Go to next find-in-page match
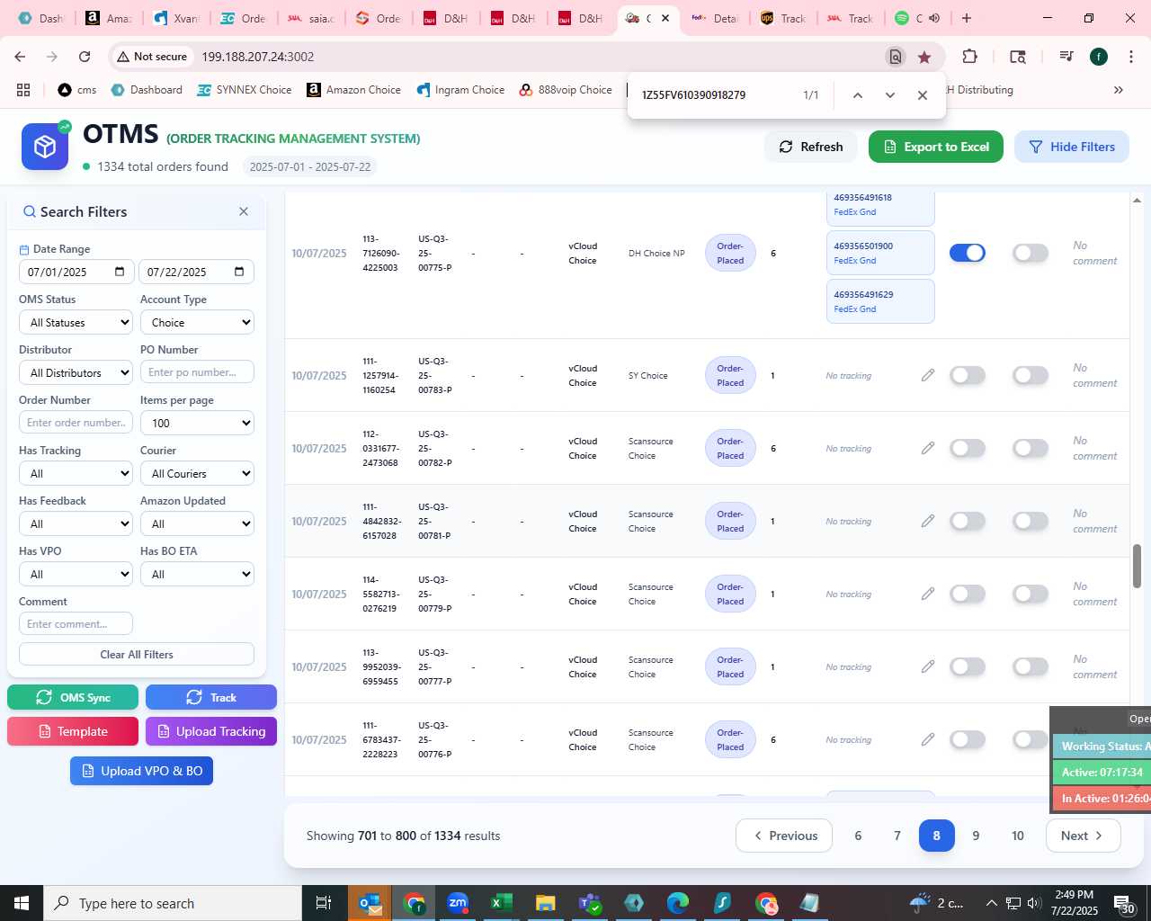This screenshot has width=1151, height=921. click(890, 95)
